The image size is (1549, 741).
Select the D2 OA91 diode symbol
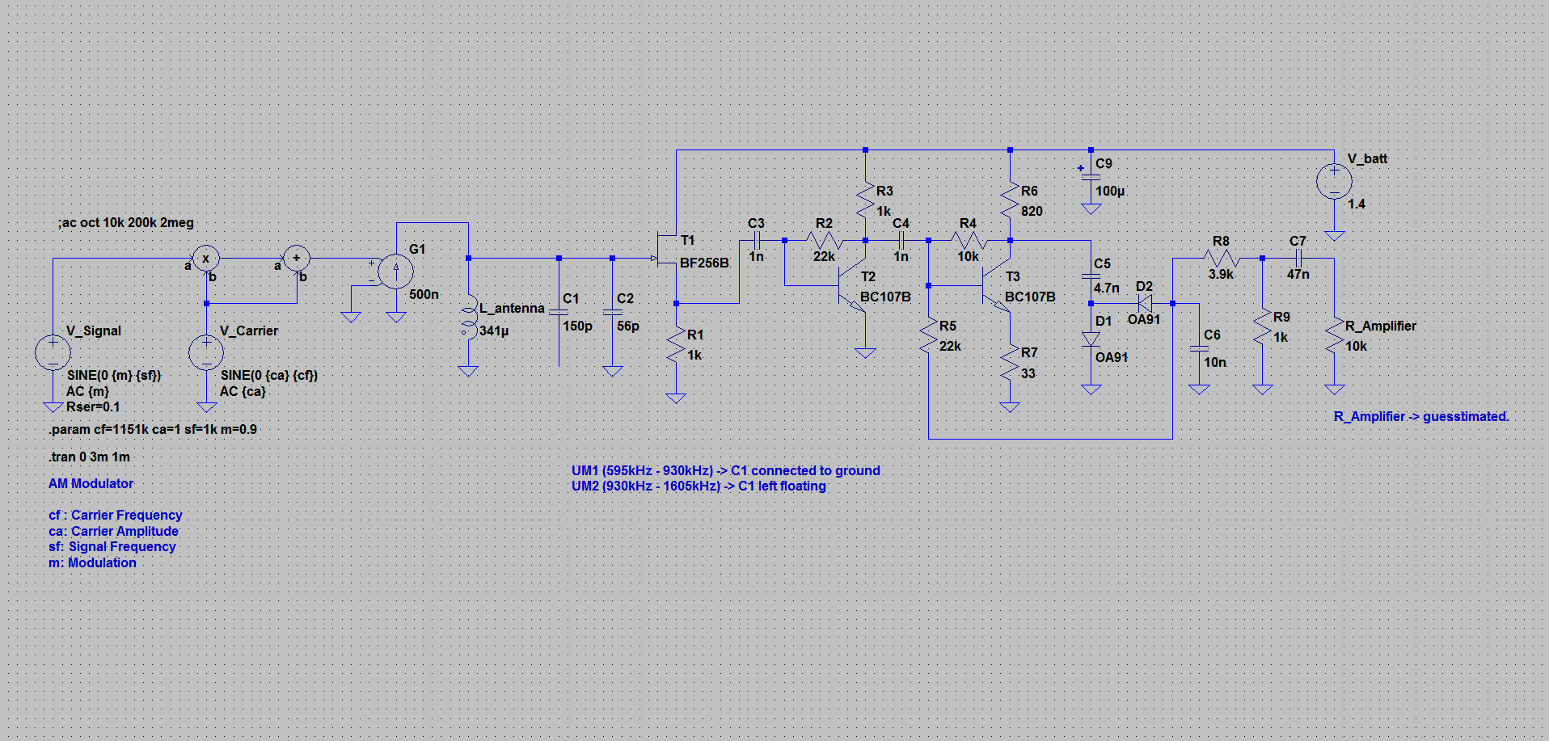point(1144,304)
